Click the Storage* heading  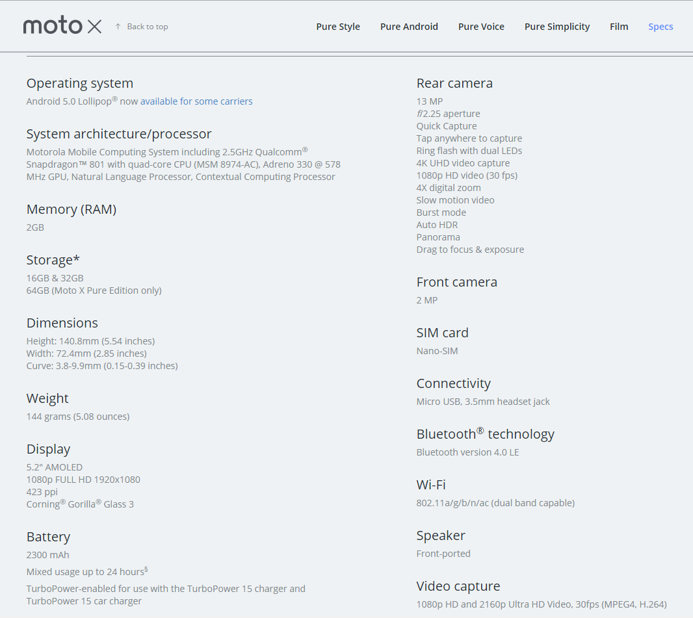[53, 260]
